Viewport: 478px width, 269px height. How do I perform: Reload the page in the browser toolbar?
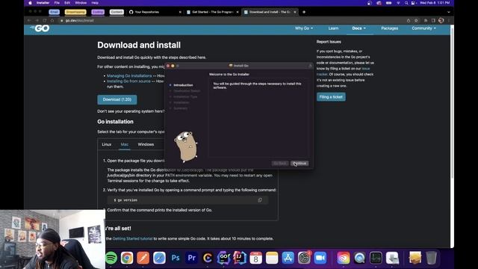tap(45, 20)
